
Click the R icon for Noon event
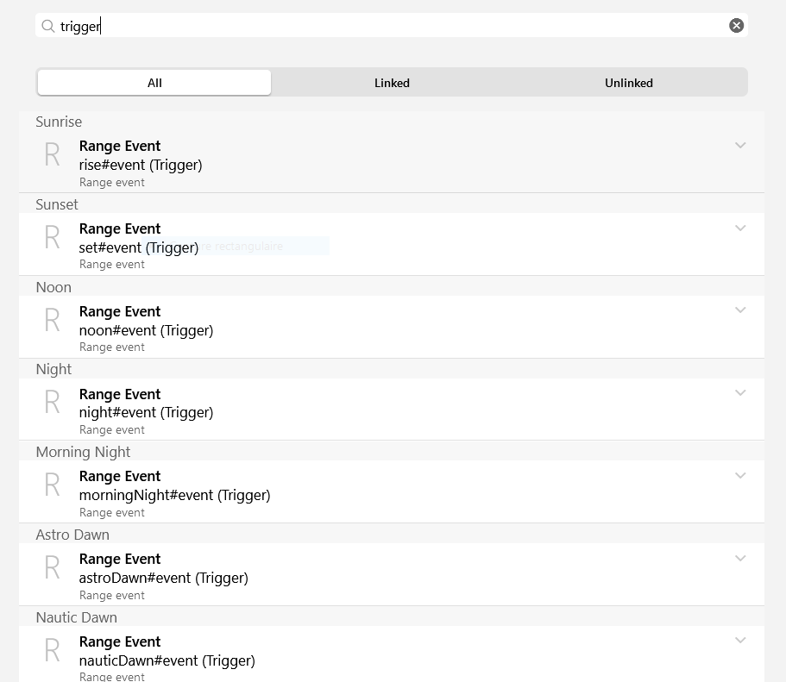point(52,321)
